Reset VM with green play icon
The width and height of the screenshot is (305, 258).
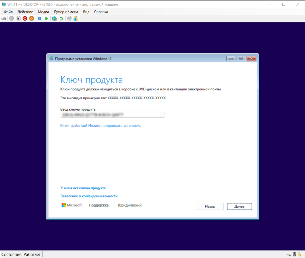coord(46,19)
